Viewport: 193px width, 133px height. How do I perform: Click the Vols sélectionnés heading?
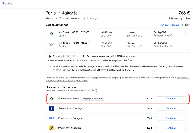tap(57, 25)
